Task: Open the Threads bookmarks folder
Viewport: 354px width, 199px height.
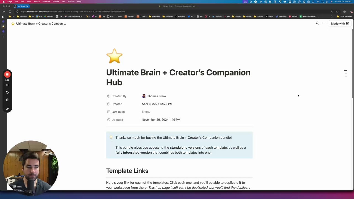Action: (258, 16)
